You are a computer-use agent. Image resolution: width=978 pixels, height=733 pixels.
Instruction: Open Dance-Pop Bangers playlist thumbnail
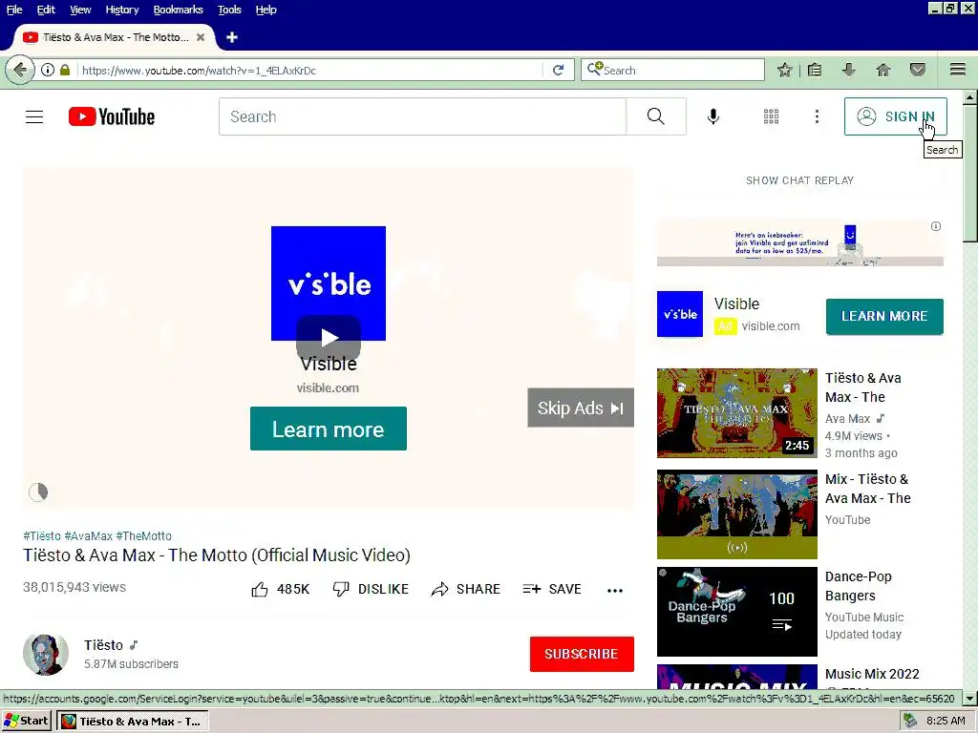tap(736, 612)
